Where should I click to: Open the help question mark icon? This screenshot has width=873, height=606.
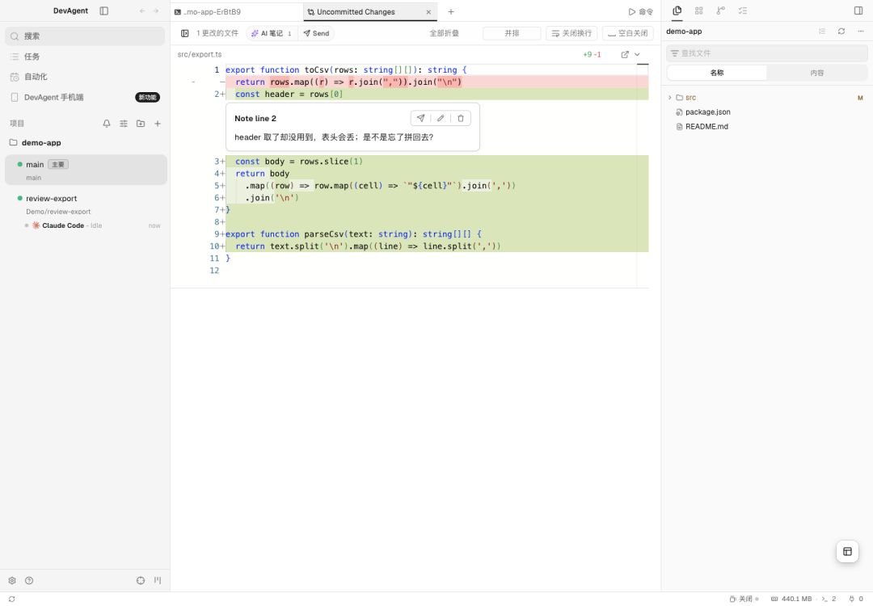(x=29, y=580)
